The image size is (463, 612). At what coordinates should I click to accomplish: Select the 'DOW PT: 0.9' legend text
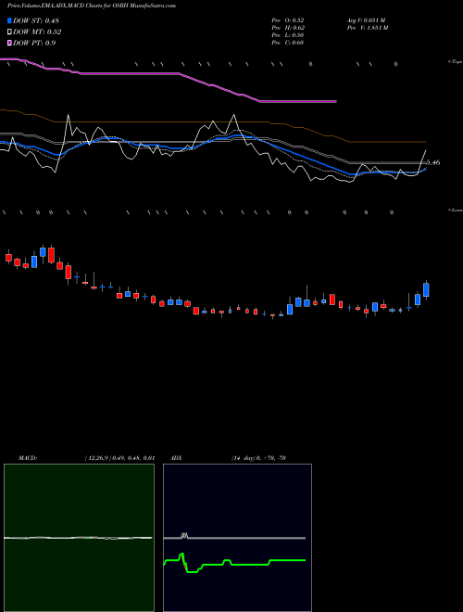coord(34,43)
